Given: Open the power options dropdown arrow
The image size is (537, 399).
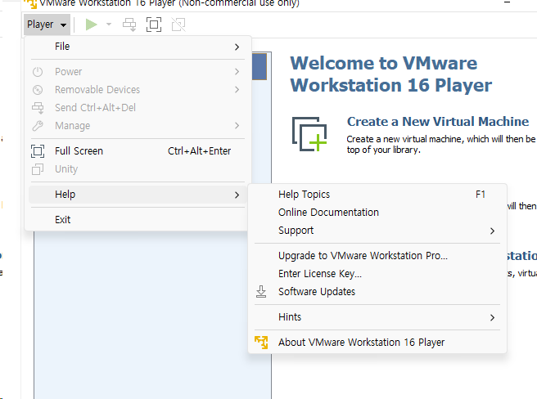Looking at the screenshot, I should click(x=109, y=25).
